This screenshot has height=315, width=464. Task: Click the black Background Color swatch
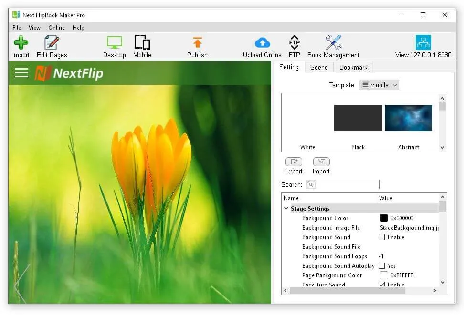(x=384, y=218)
